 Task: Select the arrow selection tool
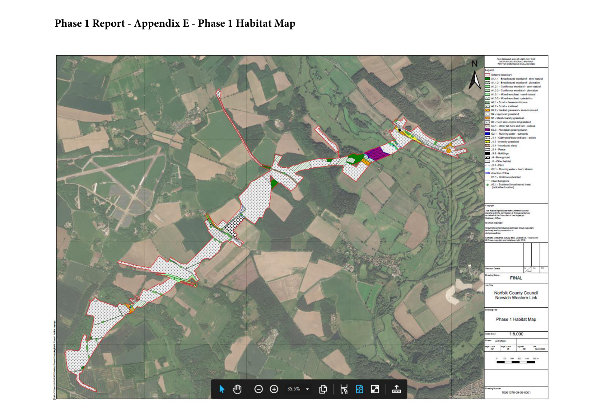tap(222, 389)
